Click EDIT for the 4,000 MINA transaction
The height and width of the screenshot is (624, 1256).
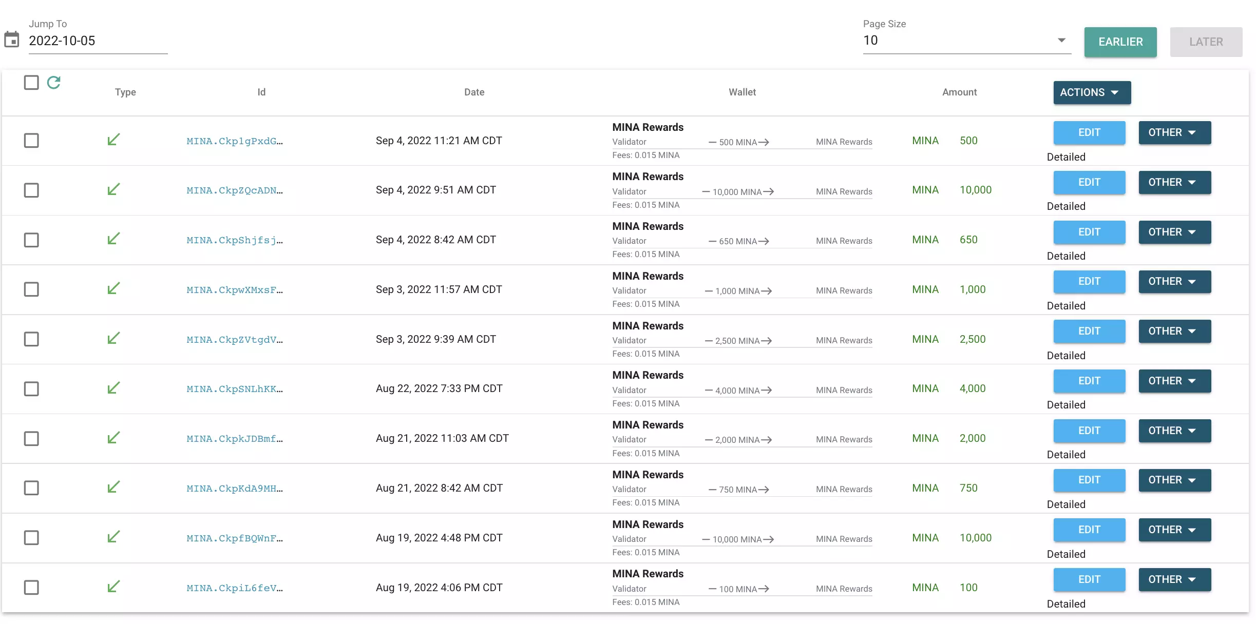(1089, 381)
